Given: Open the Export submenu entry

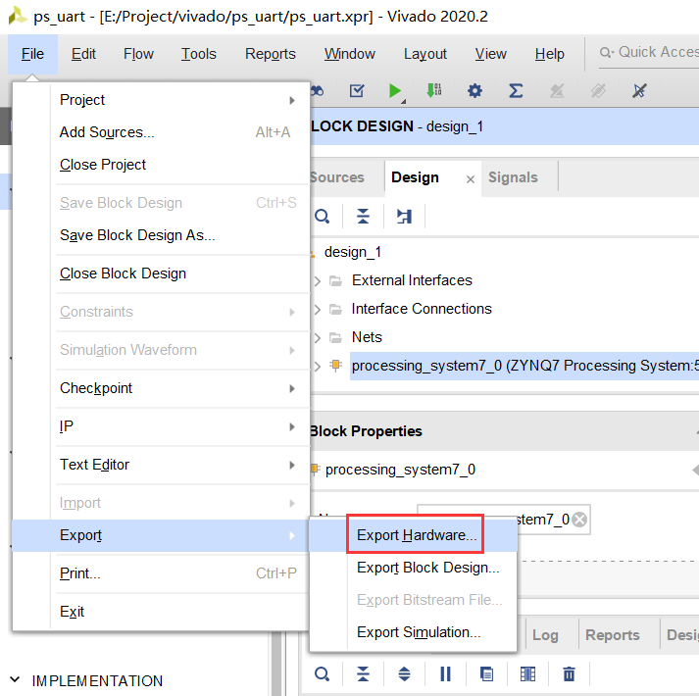Looking at the screenshot, I should tap(161, 535).
